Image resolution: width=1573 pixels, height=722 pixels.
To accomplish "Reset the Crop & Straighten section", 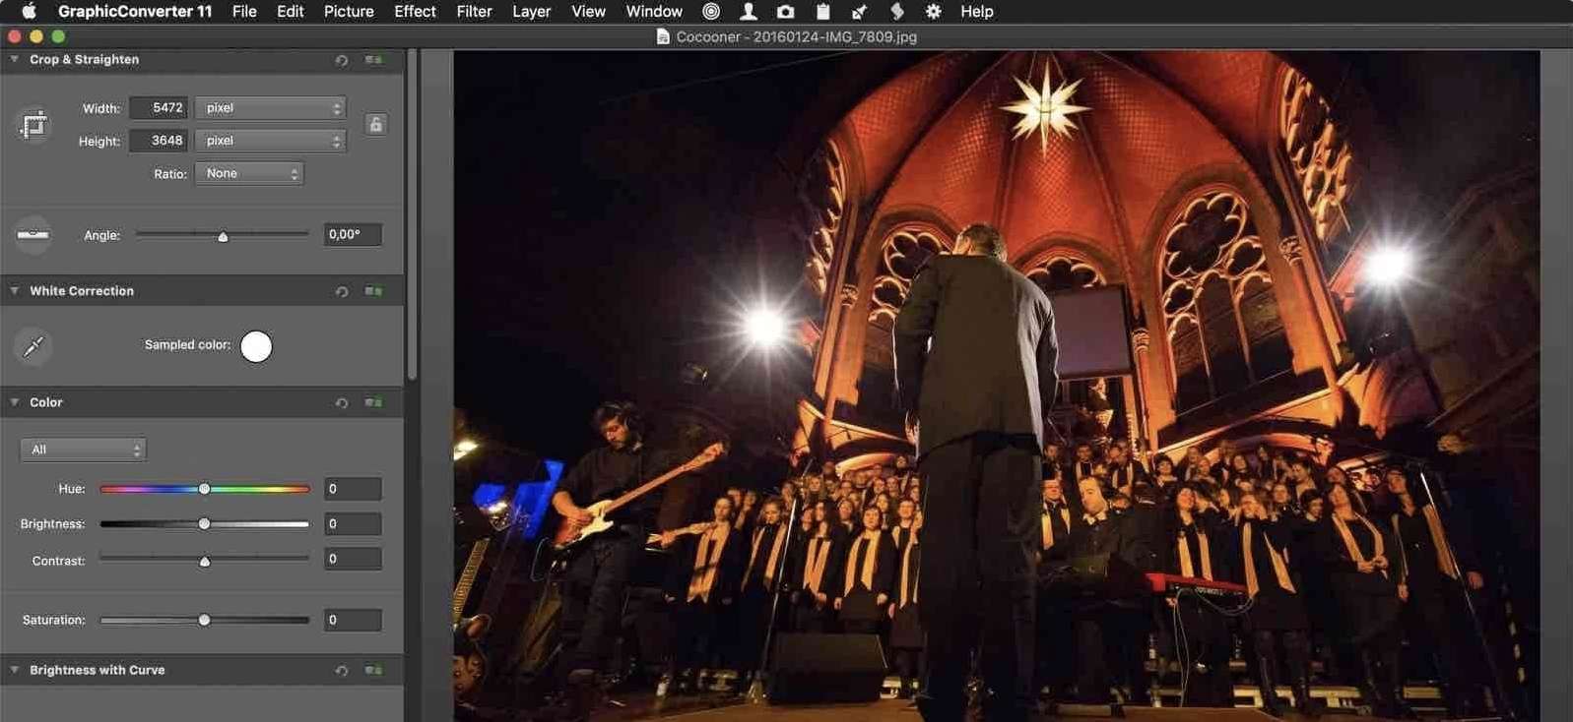I will 342,60.
